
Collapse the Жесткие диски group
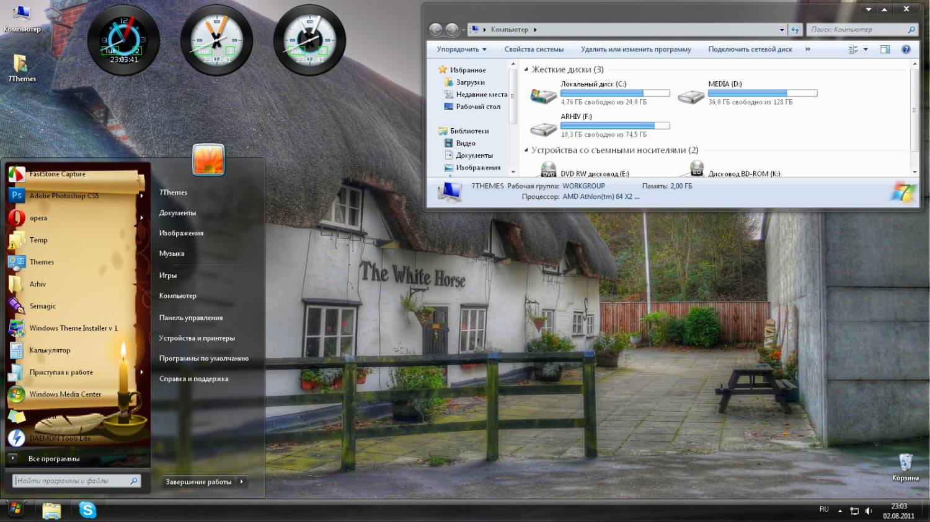click(x=526, y=70)
